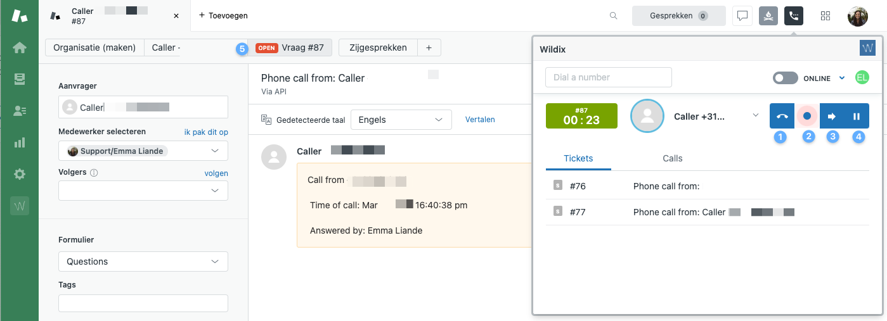Screen dimensions: 887x321
Task: Transfer the call with arrow button
Action: [832, 116]
